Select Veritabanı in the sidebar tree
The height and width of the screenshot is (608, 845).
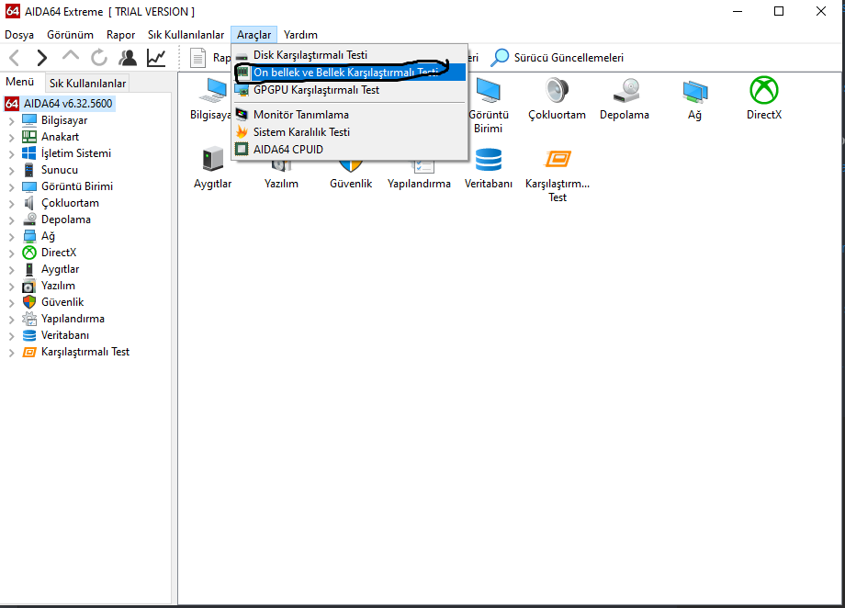64,335
